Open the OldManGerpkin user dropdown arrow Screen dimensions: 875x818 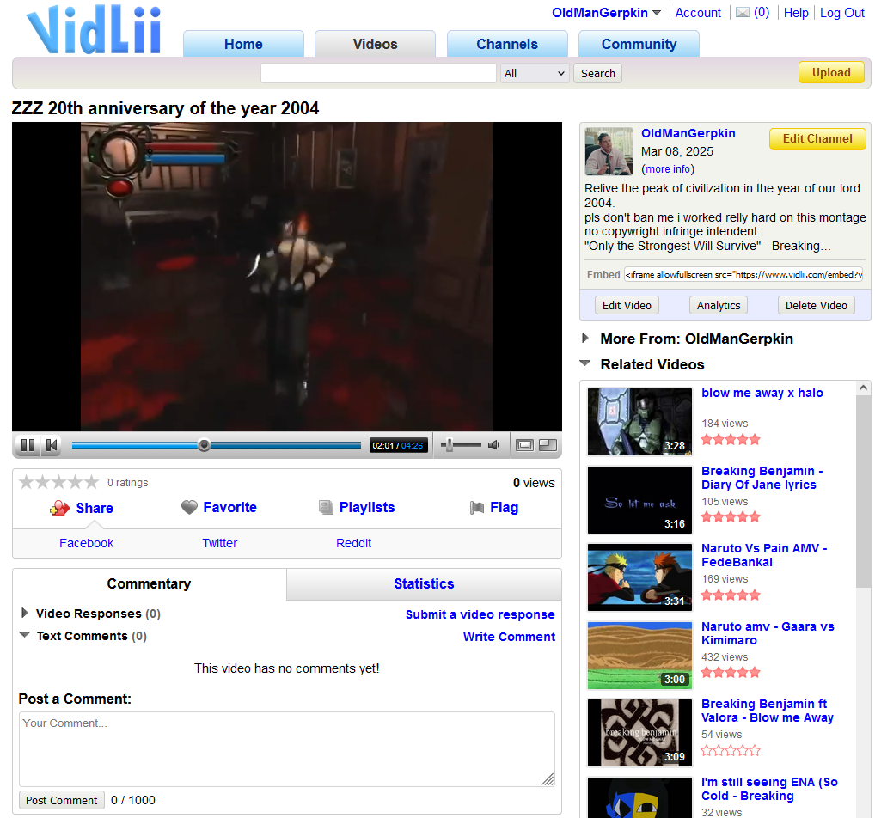(x=657, y=13)
